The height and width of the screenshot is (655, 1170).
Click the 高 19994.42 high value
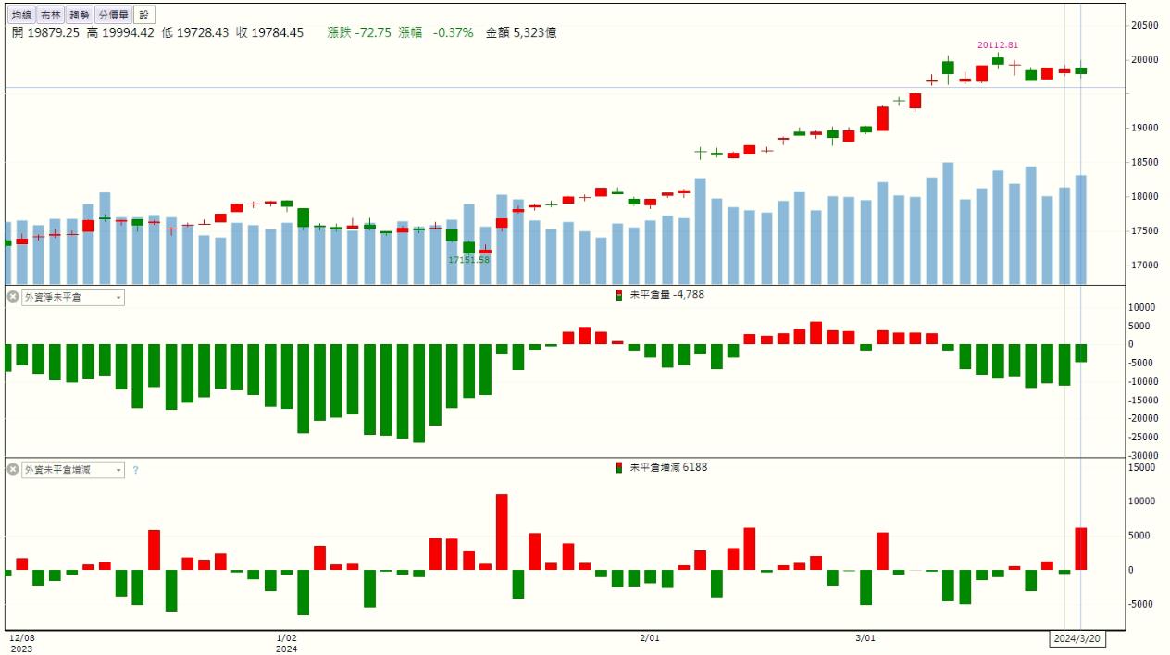click(x=120, y=32)
